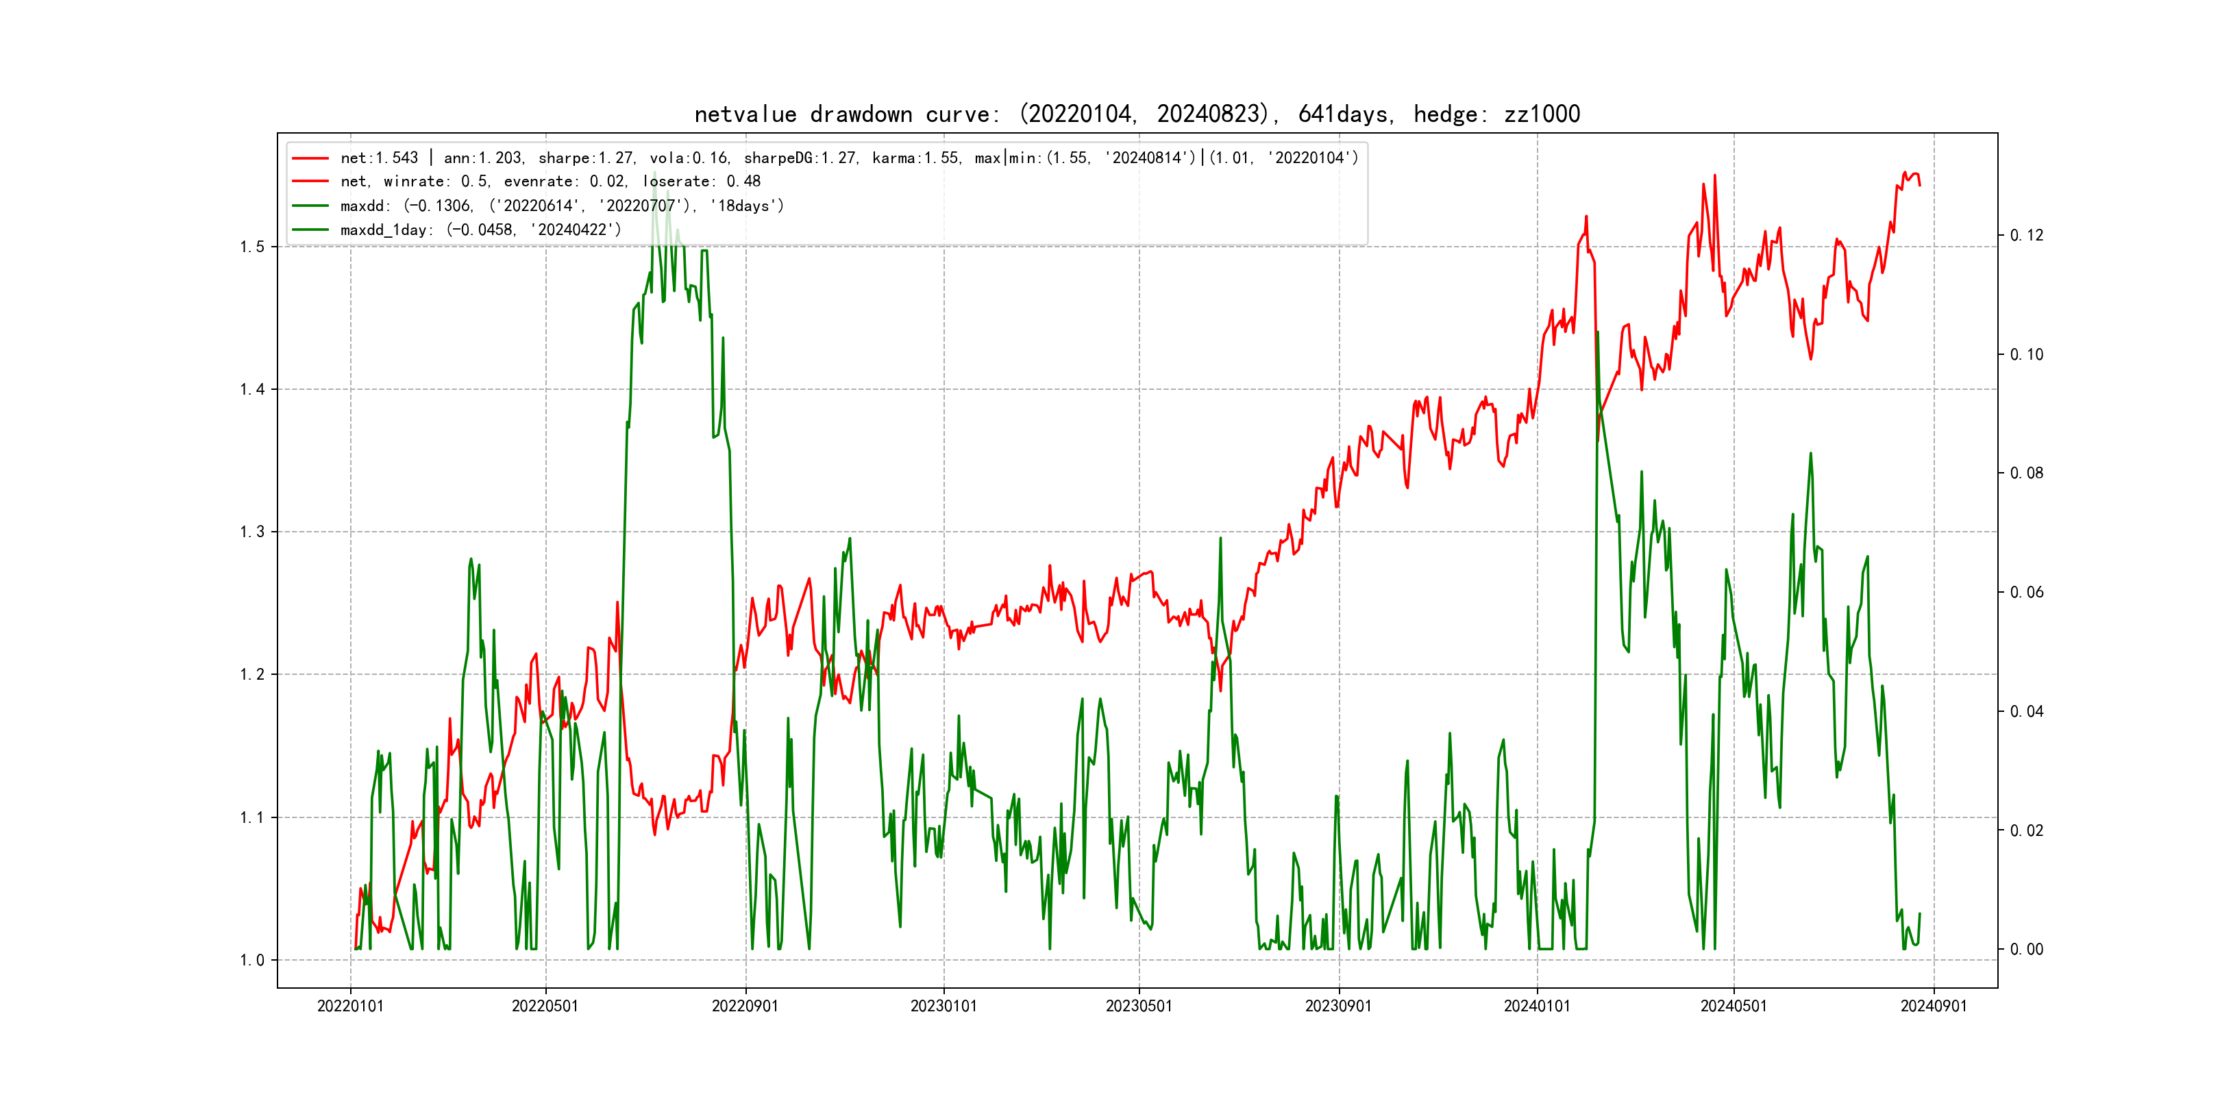The image size is (2220, 1110).
Task: Click the 20240101 x-axis date label
Action: click(1537, 1007)
